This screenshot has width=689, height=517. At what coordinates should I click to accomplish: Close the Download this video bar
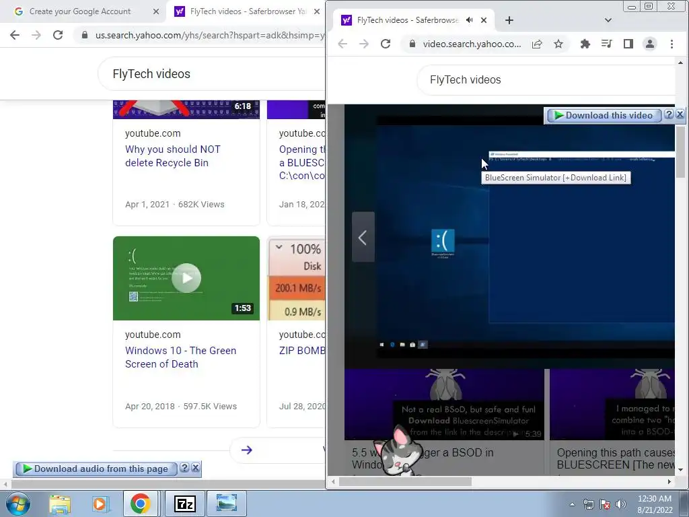coord(680,114)
